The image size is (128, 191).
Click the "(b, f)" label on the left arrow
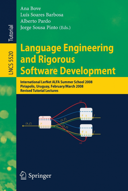coord(29,123)
